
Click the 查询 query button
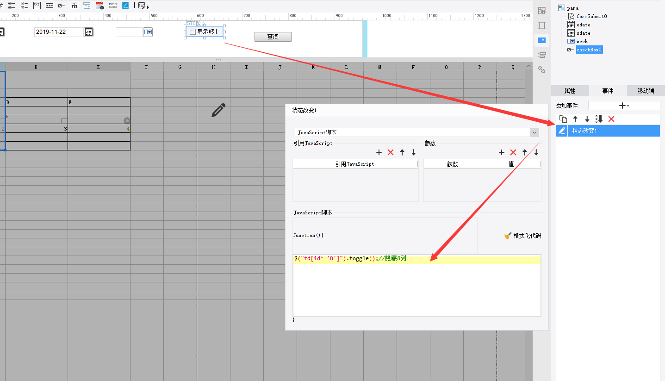[x=273, y=37]
